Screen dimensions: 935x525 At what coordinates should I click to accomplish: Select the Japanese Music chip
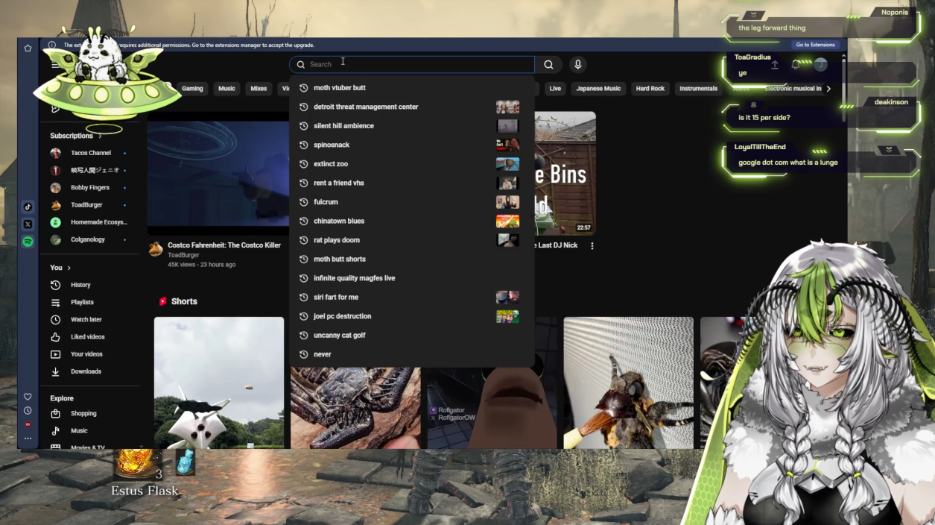[x=598, y=89]
